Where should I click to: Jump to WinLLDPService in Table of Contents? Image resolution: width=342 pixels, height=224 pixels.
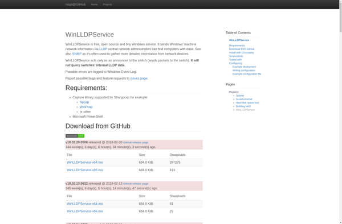[239, 40]
